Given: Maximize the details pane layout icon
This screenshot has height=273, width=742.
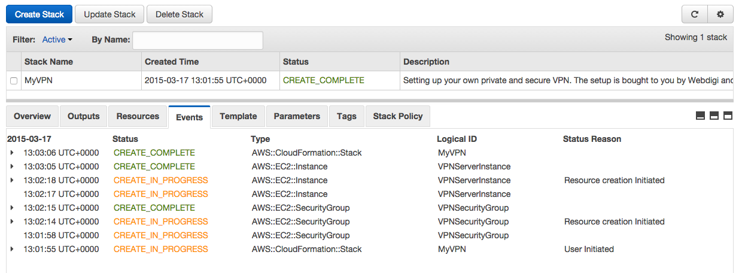Looking at the screenshot, I should click(x=728, y=116).
